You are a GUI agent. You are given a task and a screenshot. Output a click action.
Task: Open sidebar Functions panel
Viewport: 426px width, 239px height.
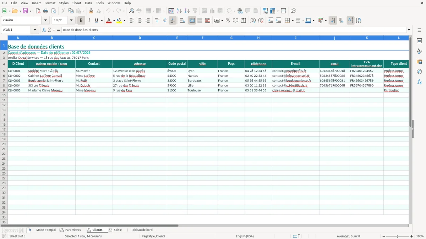(419, 82)
